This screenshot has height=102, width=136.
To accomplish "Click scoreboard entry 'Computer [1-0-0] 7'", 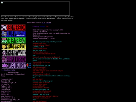I will (x=7, y=79).
